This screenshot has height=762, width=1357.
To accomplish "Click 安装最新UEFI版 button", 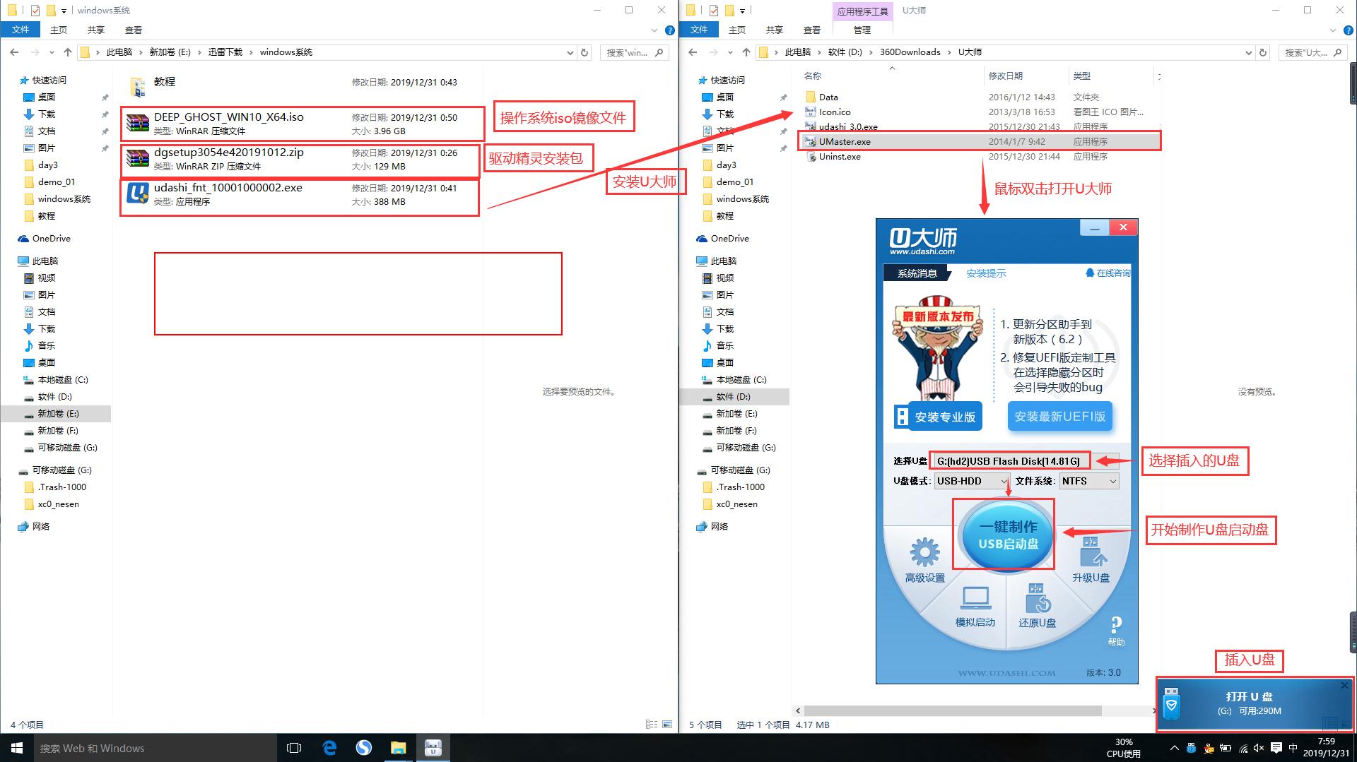I will point(1059,417).
